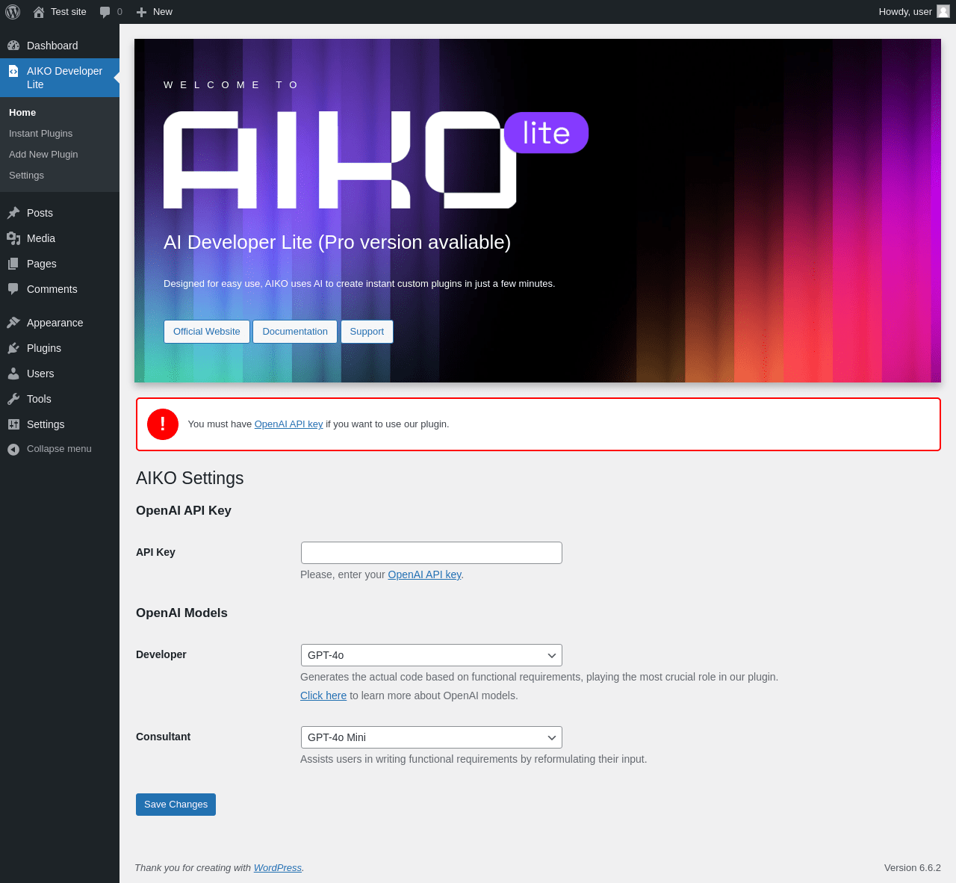Open the Media menu
956x883 pixels.
[x=60, y=238]
